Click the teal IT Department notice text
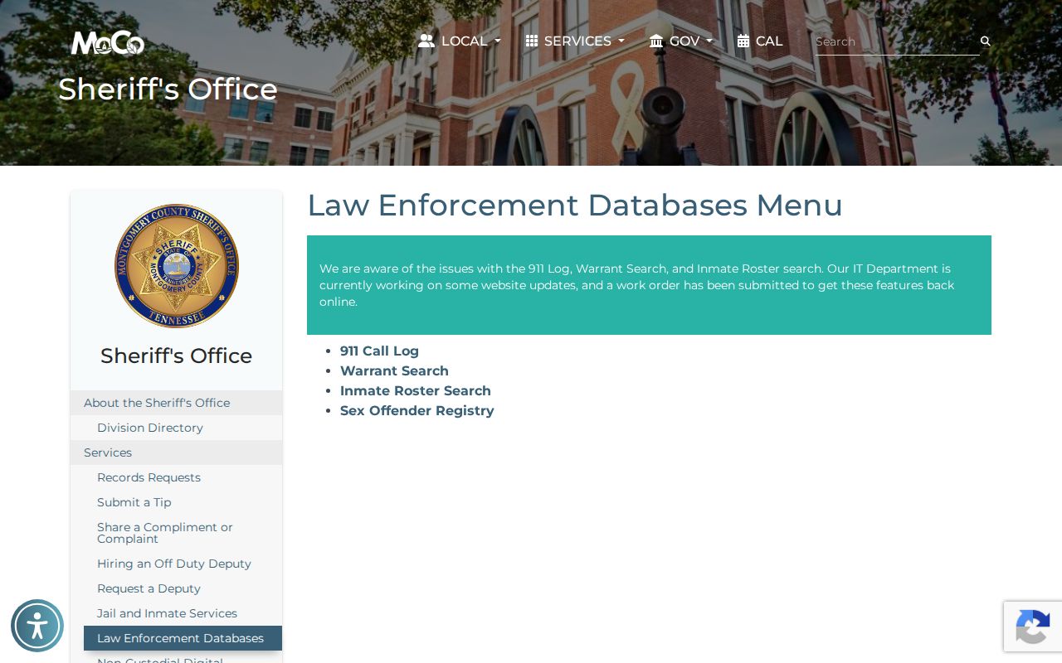The image size is (1062, 663). click(637, 285)
